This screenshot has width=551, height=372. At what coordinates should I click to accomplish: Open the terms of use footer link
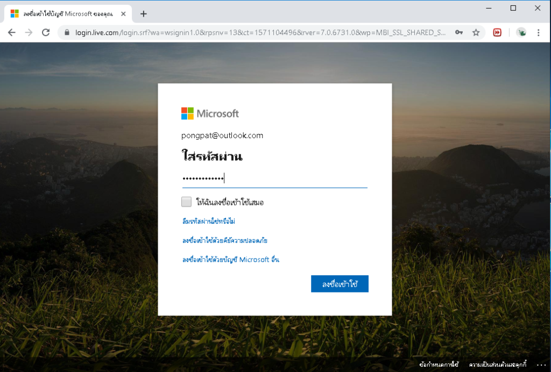(439, 364)
